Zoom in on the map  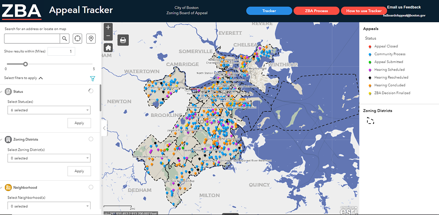(x=108, y=28)
